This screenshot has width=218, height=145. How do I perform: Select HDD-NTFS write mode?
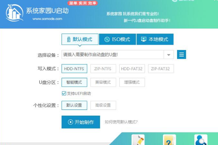point(74,69)
